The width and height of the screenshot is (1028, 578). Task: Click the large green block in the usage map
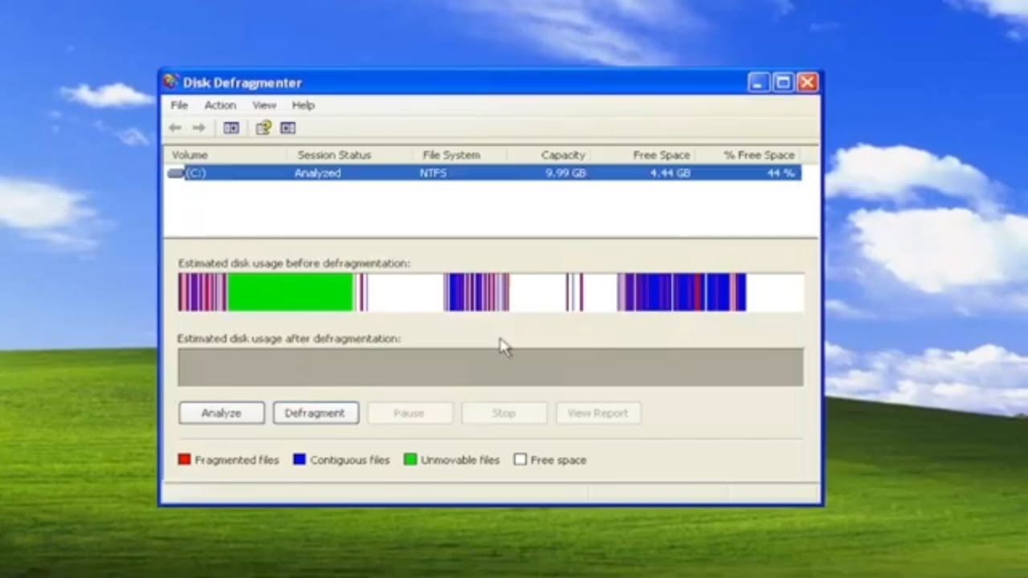(289, 292)
